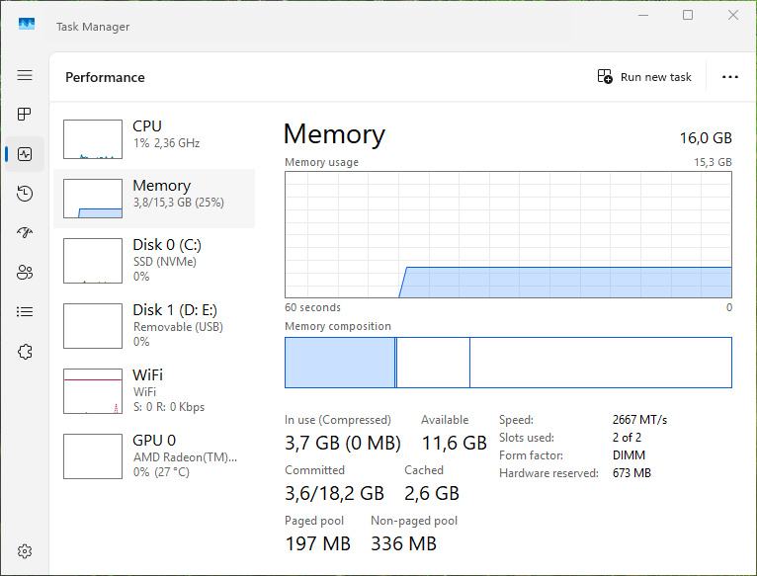The image size is (757, 576).
Task: Go to the Processes page icon
Action: point(25,115)
